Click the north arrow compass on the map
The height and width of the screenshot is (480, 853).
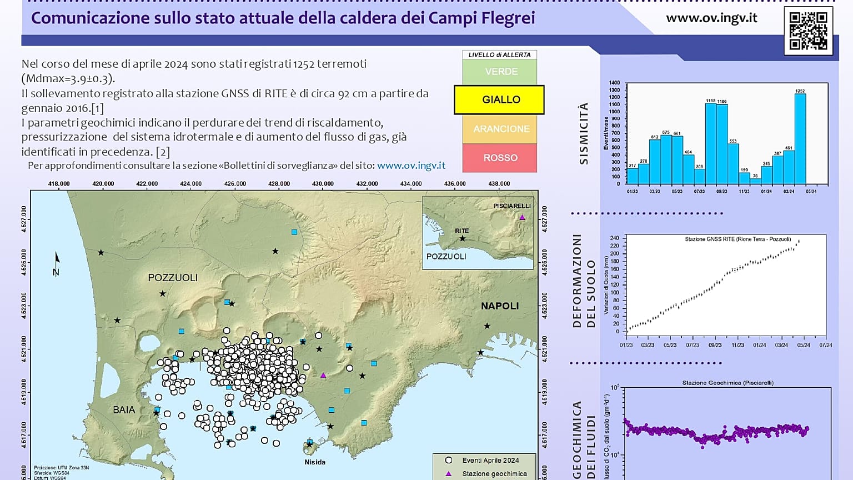(x=56, y=263)
